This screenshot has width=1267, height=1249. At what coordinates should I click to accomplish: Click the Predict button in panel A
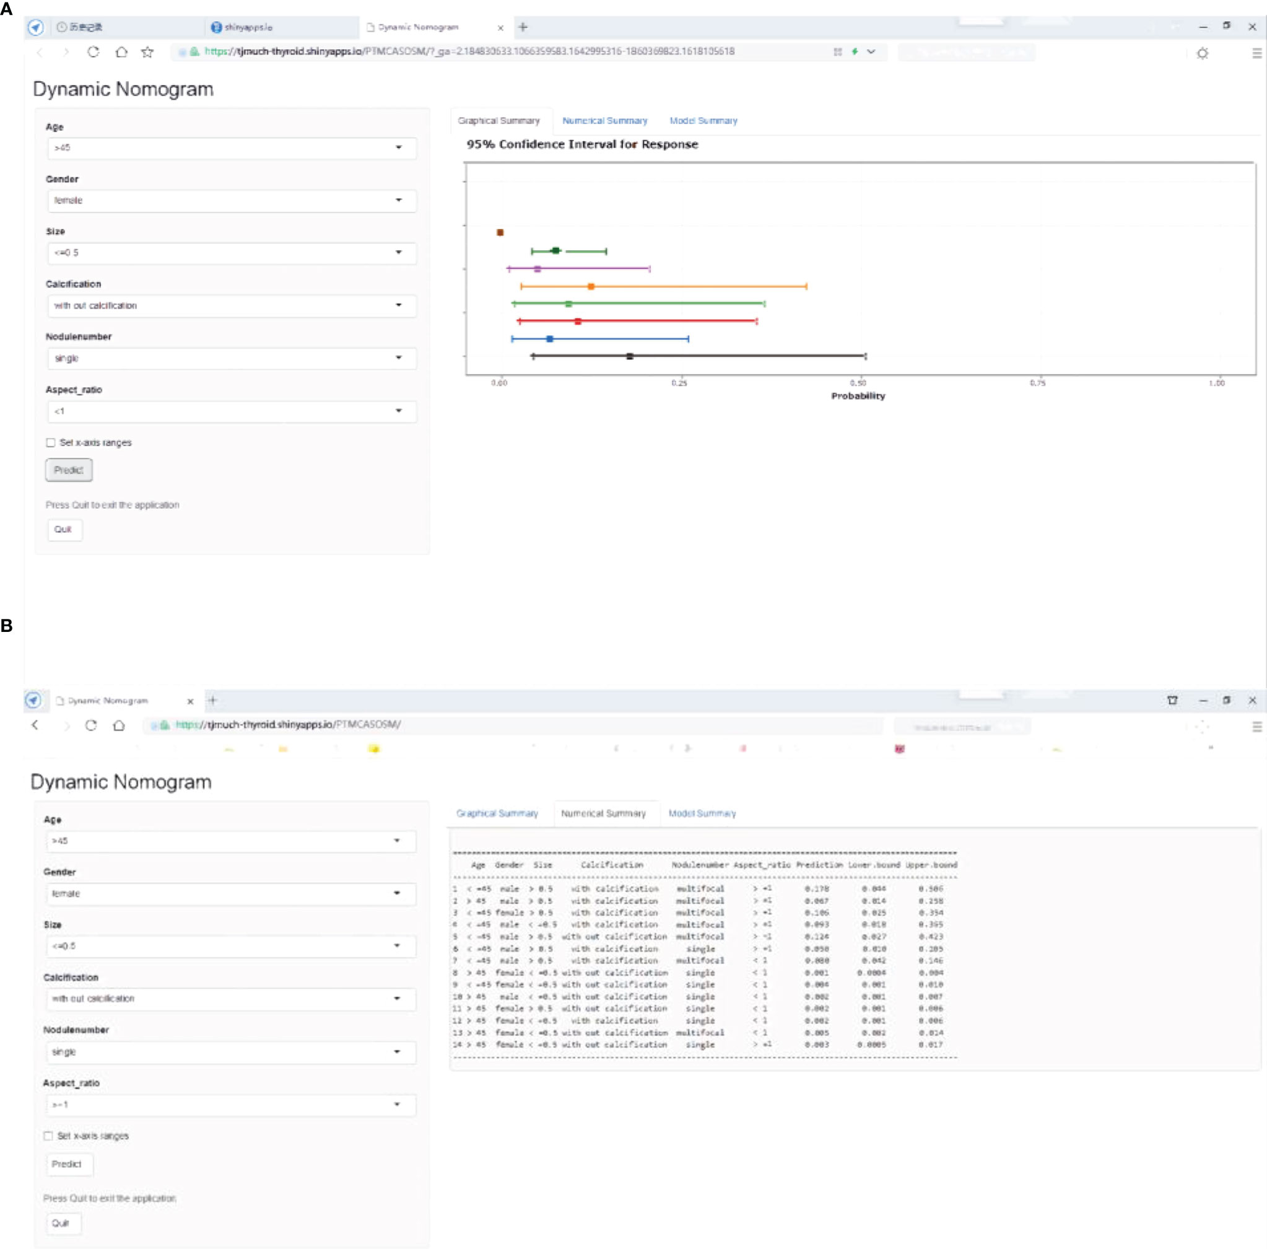(69, 470)
